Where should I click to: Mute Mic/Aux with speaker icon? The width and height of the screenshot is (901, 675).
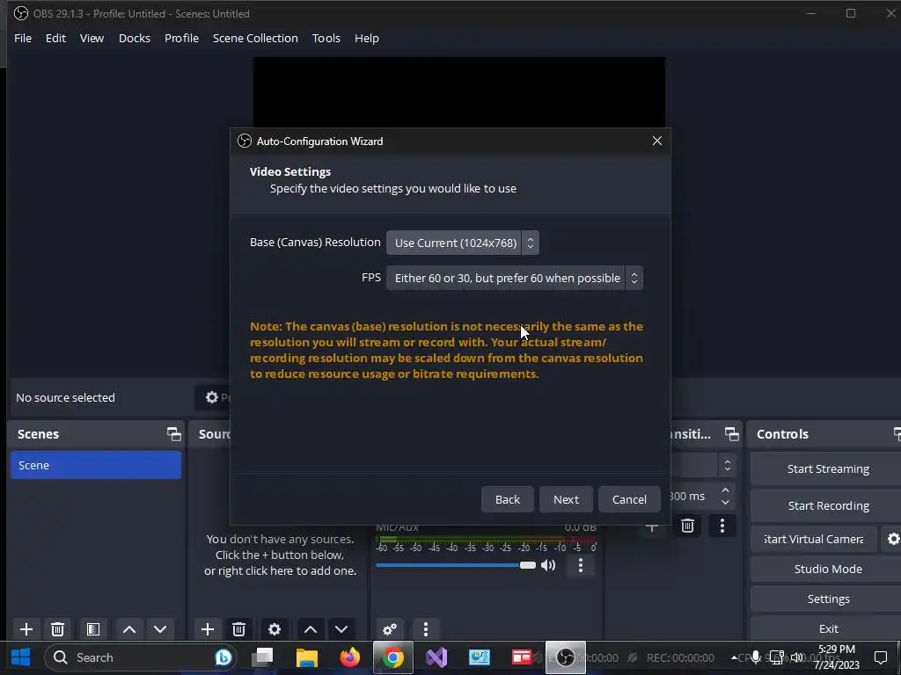point(548,565)
